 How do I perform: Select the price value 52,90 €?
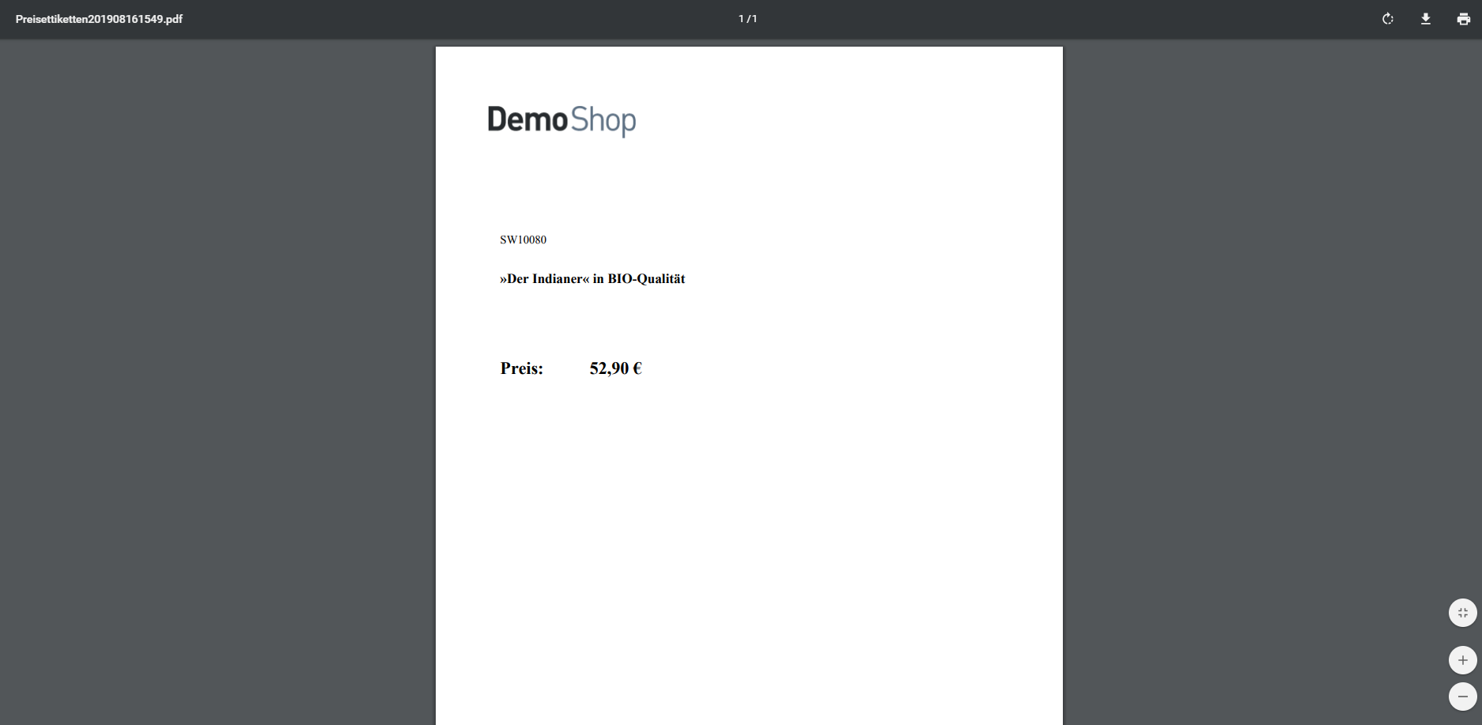[615, 368]
